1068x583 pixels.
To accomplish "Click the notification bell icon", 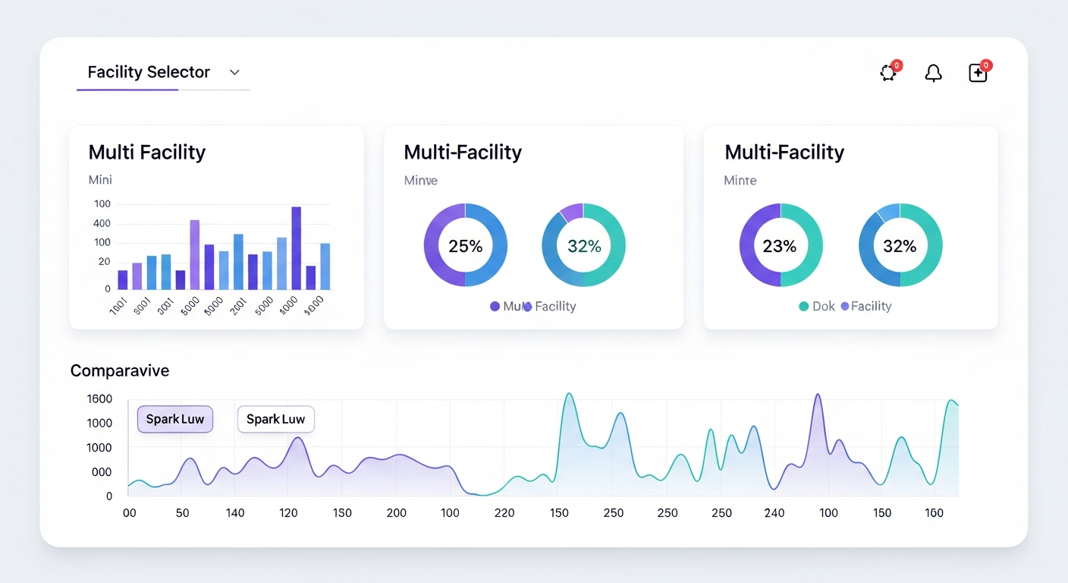I will click(x=933, y=73).
